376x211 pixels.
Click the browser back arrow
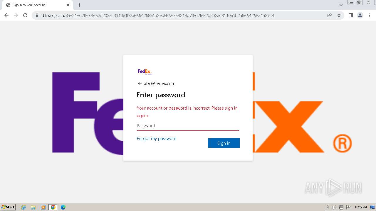(x=6, y=15)
